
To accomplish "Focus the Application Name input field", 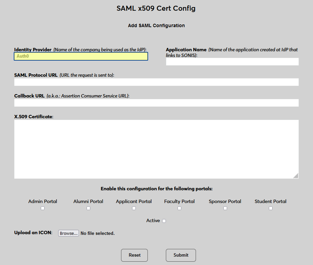I will [x=232, y=62].
